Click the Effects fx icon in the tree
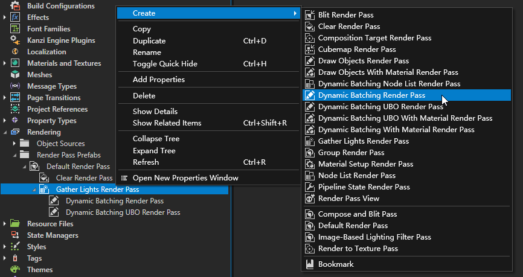The height and width of the screenshot is (277, 523). [15, 18]
